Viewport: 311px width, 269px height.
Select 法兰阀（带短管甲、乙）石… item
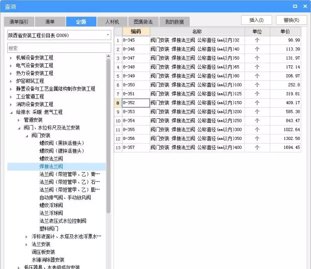coord(69,182)
